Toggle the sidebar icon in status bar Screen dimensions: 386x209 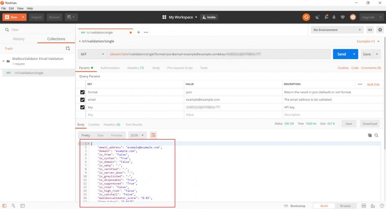tap(5, 206)
